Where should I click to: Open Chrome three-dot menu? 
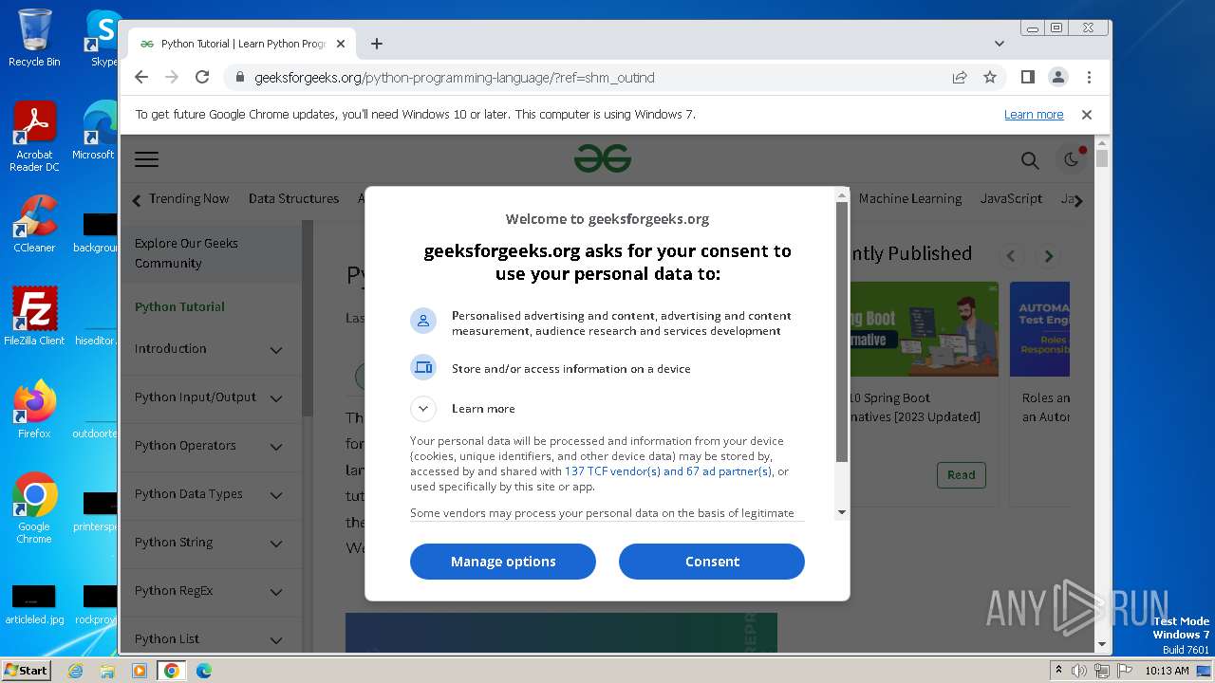pyautogui.click(x=1089, y=78)
